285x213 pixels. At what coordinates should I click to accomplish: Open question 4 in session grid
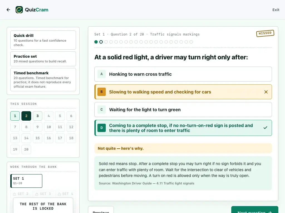pos(49,116)
